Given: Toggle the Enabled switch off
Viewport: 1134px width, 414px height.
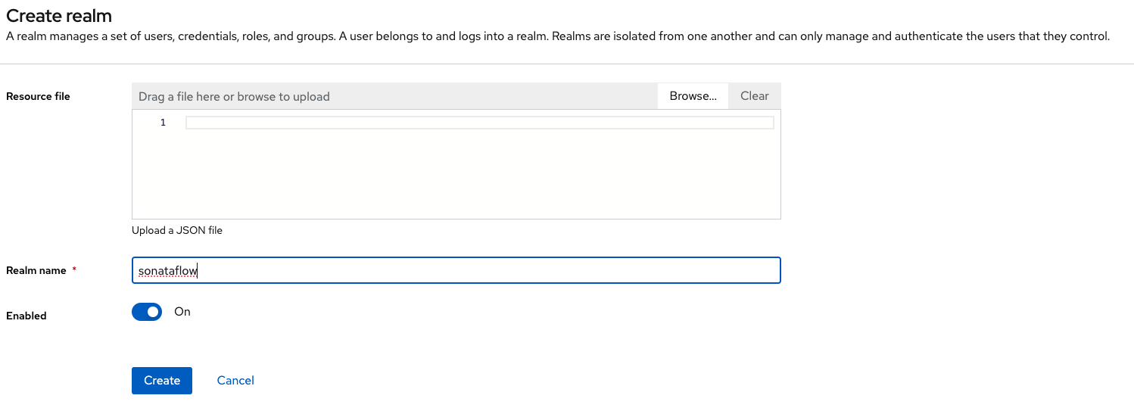Looking at the screenshot, I should [147, 312].
